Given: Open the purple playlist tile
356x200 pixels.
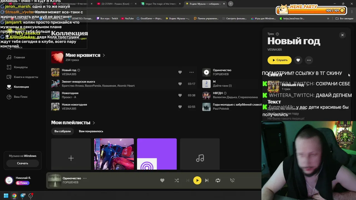Looking at the screenshot, I should tap(157, 154).
